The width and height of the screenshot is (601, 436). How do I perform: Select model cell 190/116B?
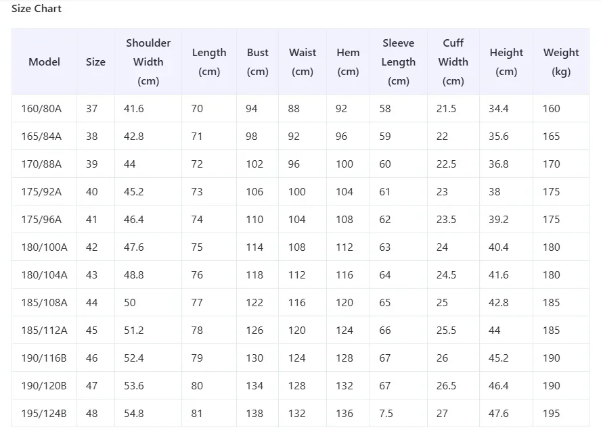(x=44, y=358)
